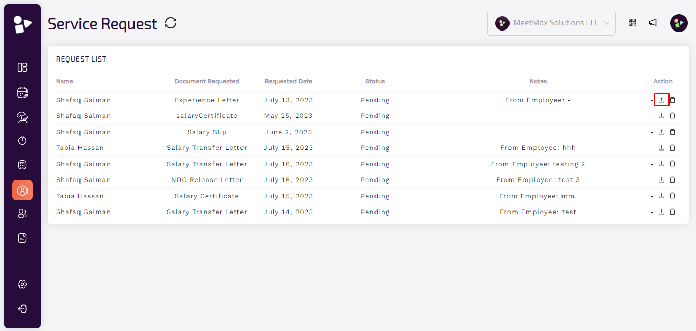Select the 'Salary Slip' document cell
696x331 pixels.
[x=207, y=132]
